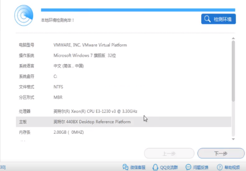Click the radar scan logo icon

(x=24, y=15)
